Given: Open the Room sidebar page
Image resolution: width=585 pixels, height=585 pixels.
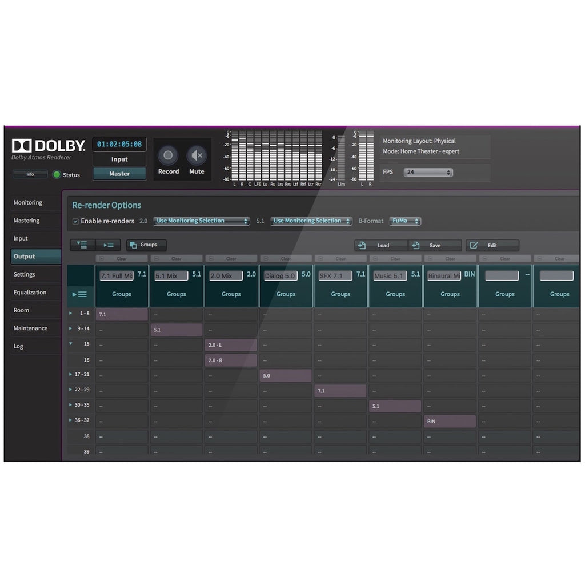Looking at the screenshot, I should (x=36, y=310).
